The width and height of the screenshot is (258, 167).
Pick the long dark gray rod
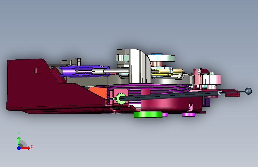[170, 95]
